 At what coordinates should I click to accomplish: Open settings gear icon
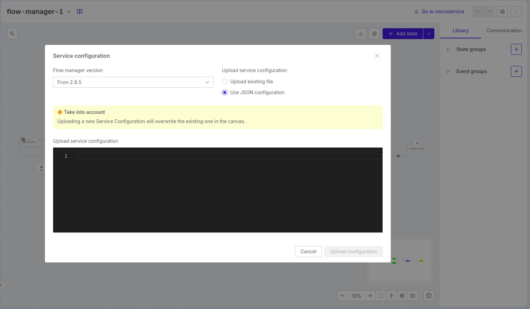click(x=502, y=12)
